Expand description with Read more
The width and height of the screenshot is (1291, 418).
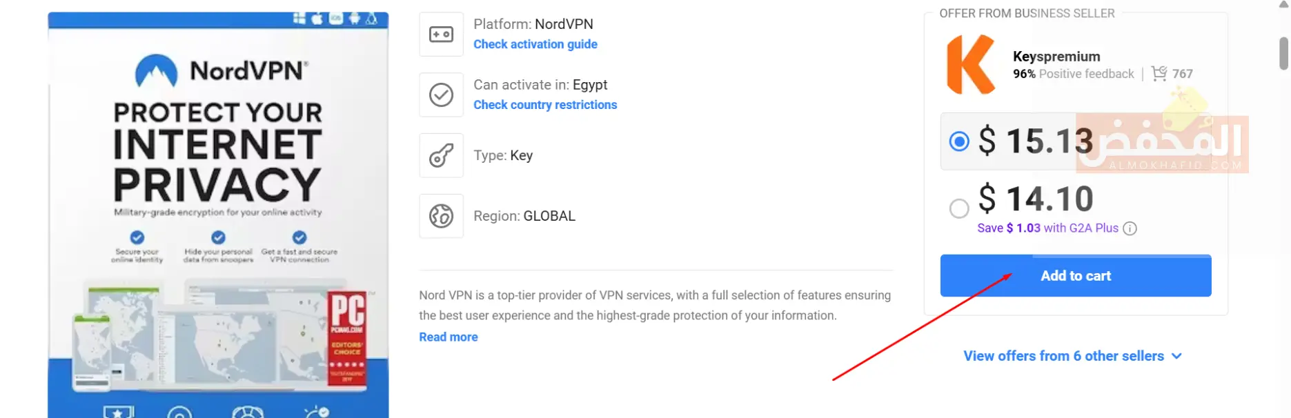[x=449, y=337]
